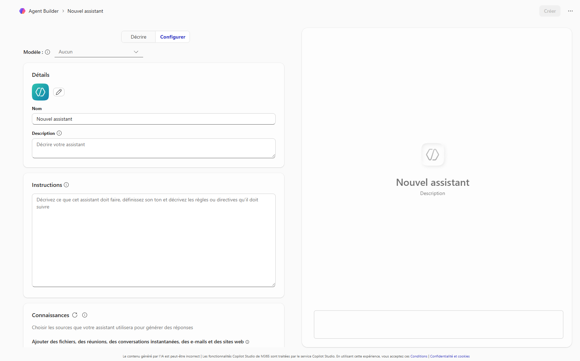Expand the Modèle dropdown showing Aucun
This screenshot has height=361, width=580.
pyautogui.click(x=99, y=52)
